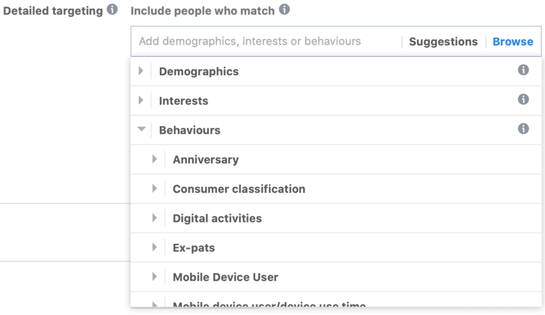Image resolution: width=545 pixels, height=315 pixels.
Task: Expand the Mobile Device User arrow
Action: [155, 277]
